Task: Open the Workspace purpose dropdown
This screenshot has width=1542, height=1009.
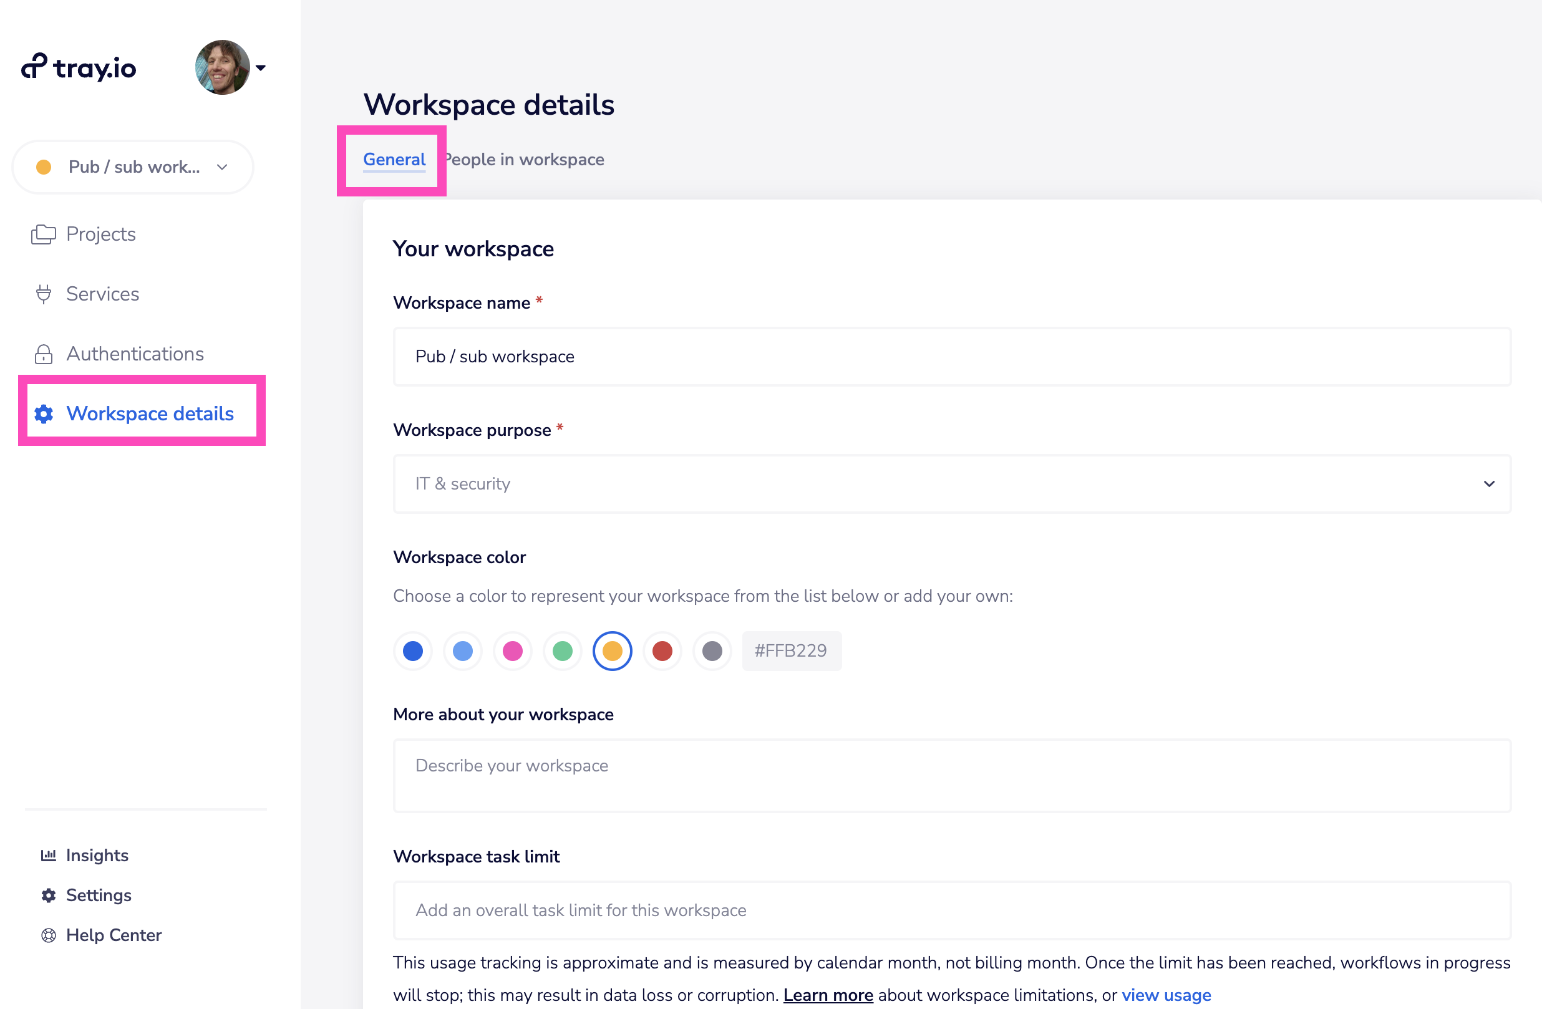Action: (952, 484)
